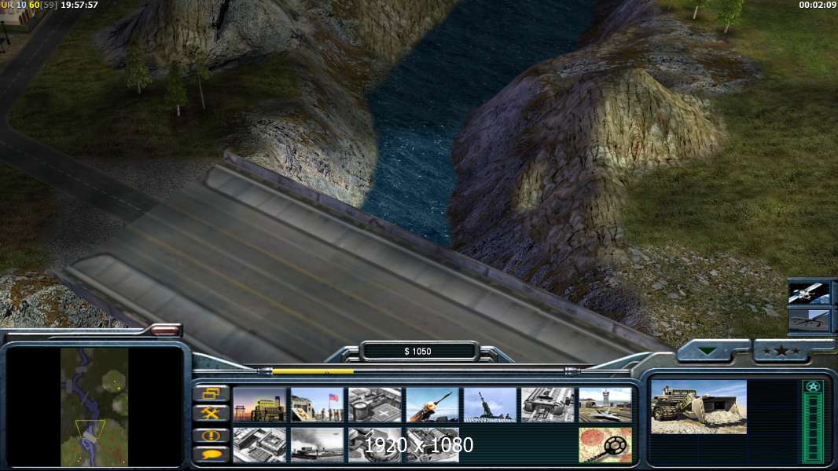Build the Fire Base artillery cannon structure
This screenshot has height=471, width=838.
491,405
